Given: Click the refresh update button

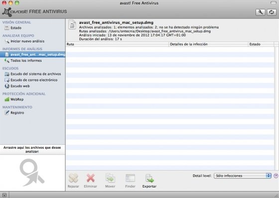Looking at the screenshot, I should coord(272,12).
